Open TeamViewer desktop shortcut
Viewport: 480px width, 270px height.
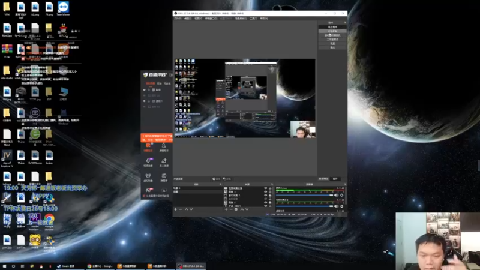[63, 8]
